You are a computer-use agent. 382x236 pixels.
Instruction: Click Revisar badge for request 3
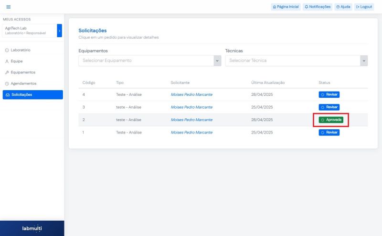[x=329, y=107]
